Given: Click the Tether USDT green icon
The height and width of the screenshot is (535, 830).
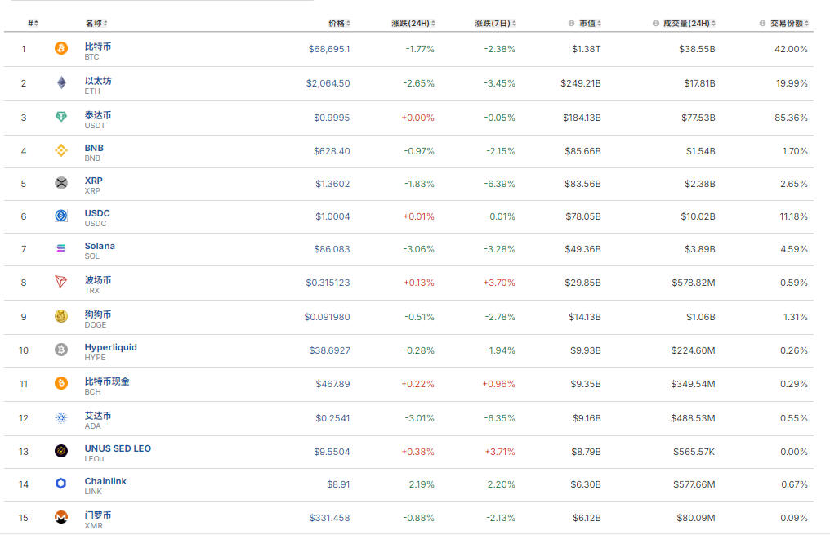Looking at the screenshot, I should (x=61, y=118).
